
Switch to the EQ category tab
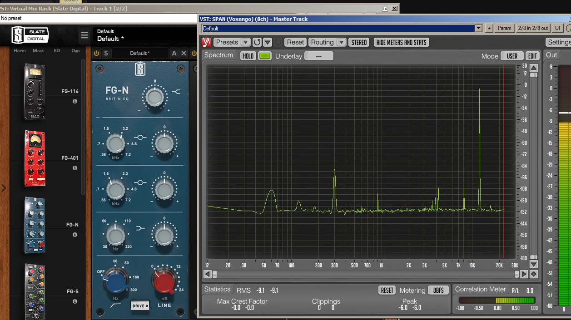[57, 51]
